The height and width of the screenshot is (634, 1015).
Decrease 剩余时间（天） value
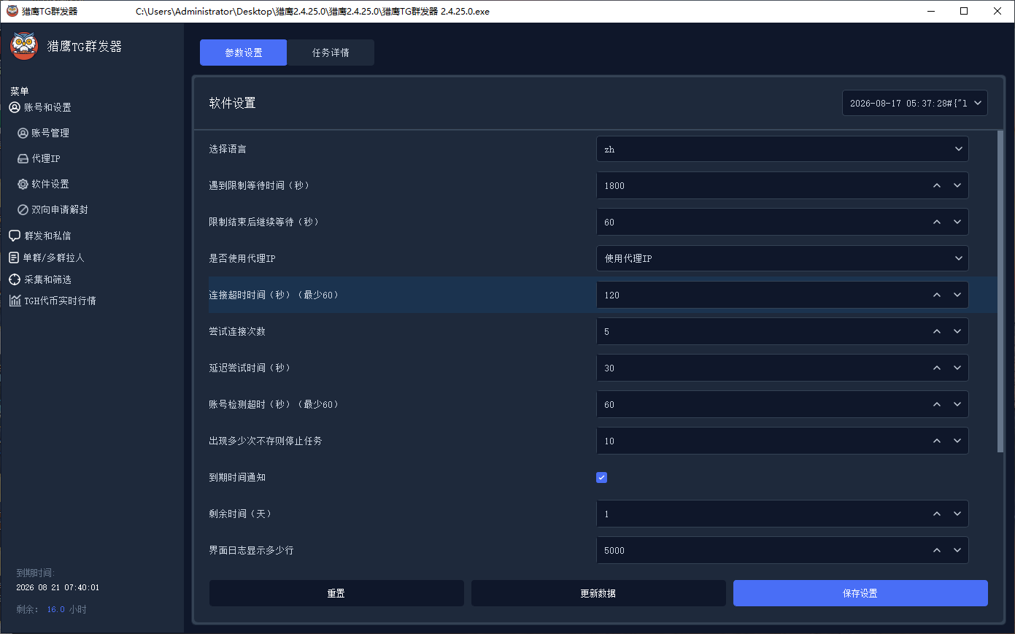957,514
